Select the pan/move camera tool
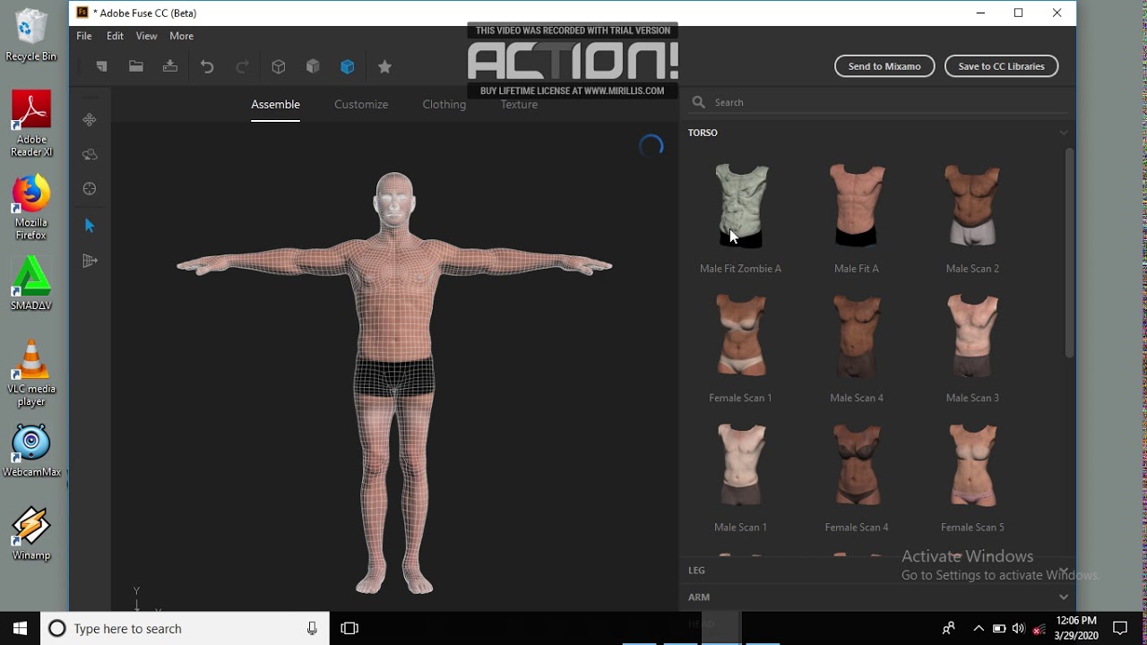 [90, 120]
